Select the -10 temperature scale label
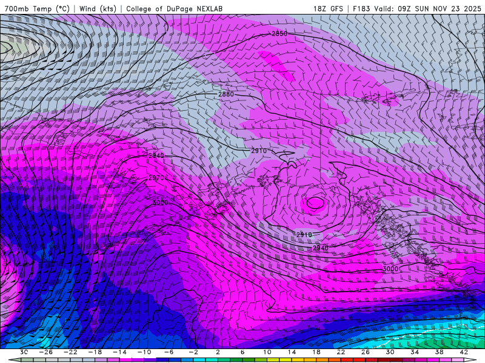This screenshot has height=363, width=485. coord(144,352)
